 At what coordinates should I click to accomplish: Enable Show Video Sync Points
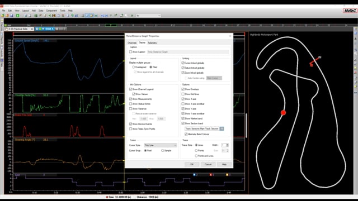130,129
